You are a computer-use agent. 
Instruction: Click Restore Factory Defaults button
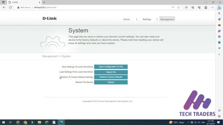click(x=111, y=77)
